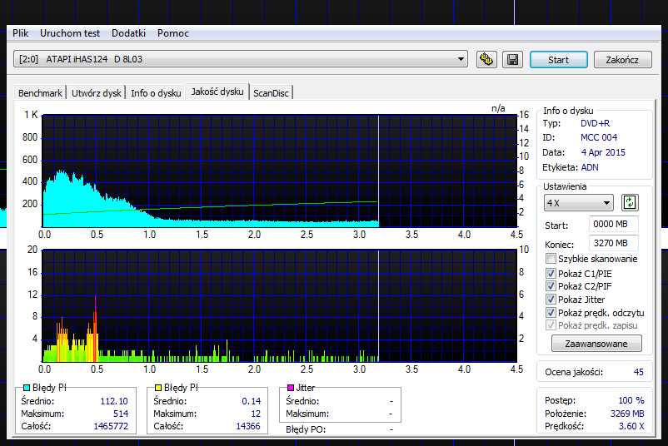
Task: Click the upper PI errors graph
Action: pyautogui.click(x=280, y=171)
